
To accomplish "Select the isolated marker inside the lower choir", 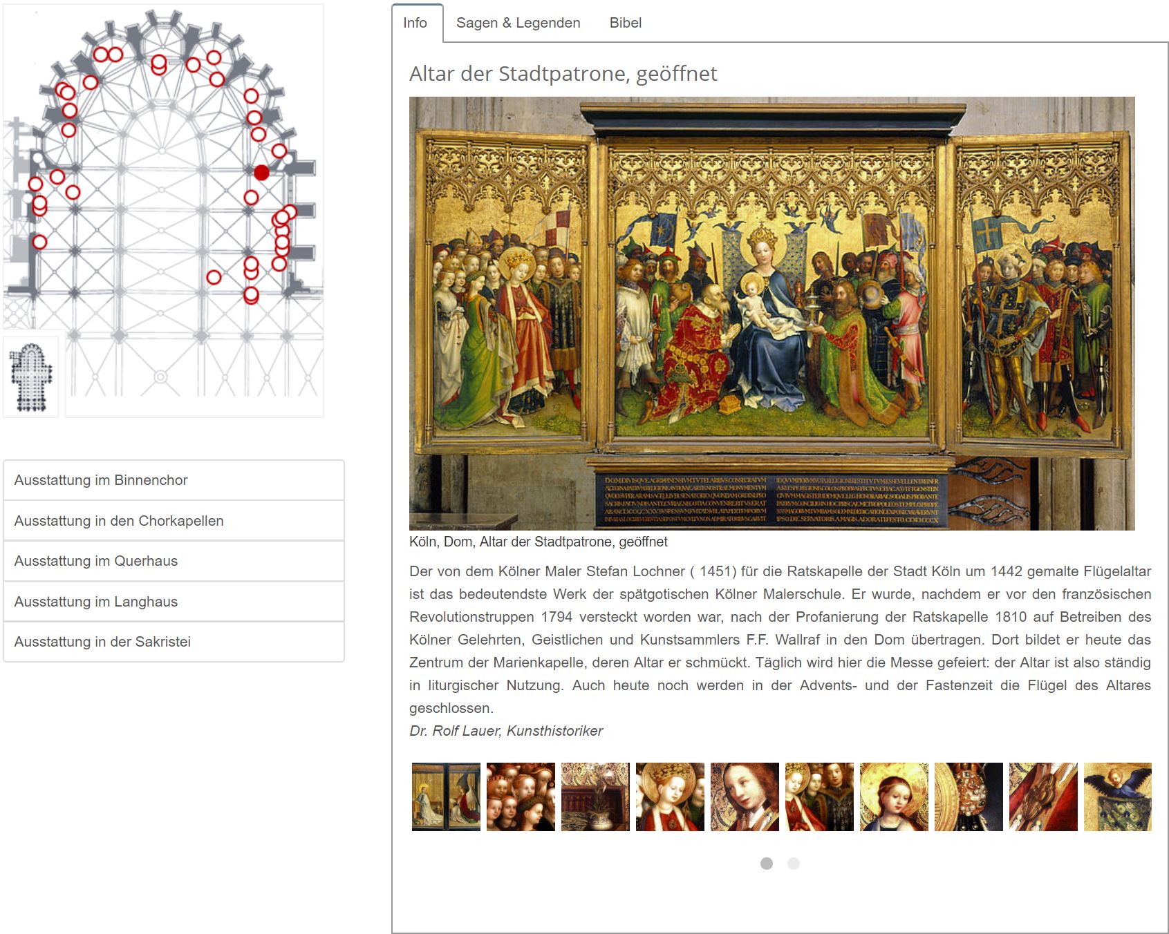I will pyautogui.click(x=214, y=277).
